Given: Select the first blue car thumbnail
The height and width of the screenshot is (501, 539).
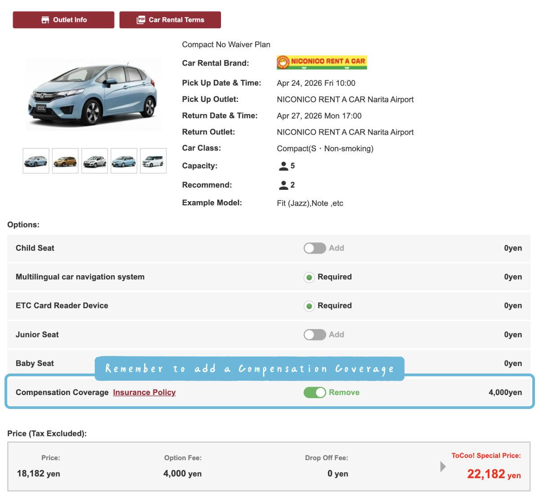Looking at the screenshot, I should pyautogui.click(x=36, y=161).
